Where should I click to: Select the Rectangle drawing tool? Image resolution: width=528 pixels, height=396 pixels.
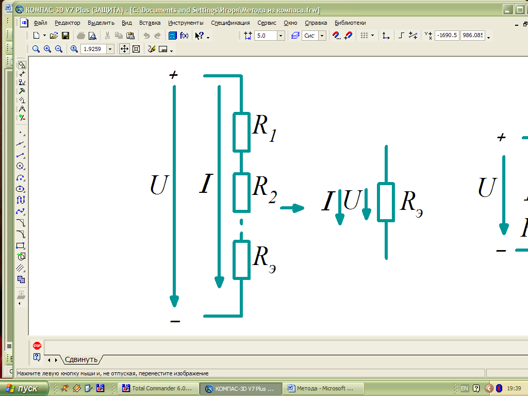coord(21,245)
